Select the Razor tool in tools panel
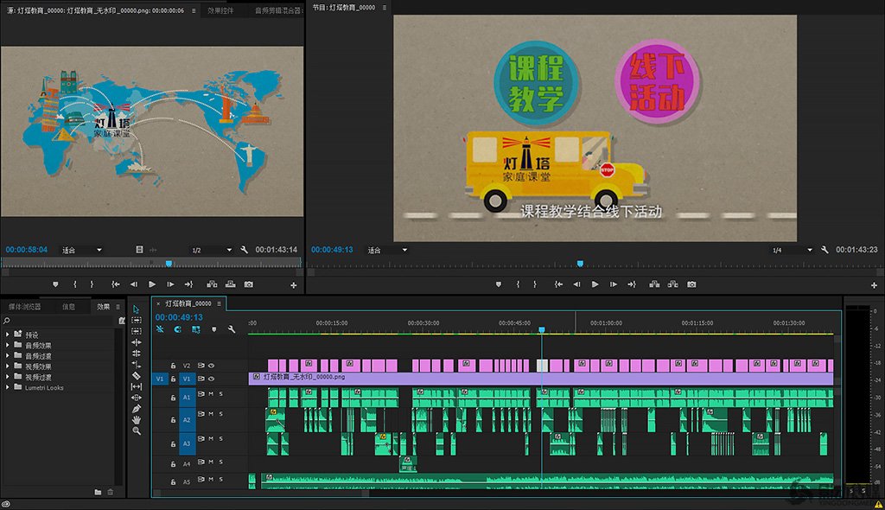This screenshot has height=510, width=885. [x=137, y=375]
